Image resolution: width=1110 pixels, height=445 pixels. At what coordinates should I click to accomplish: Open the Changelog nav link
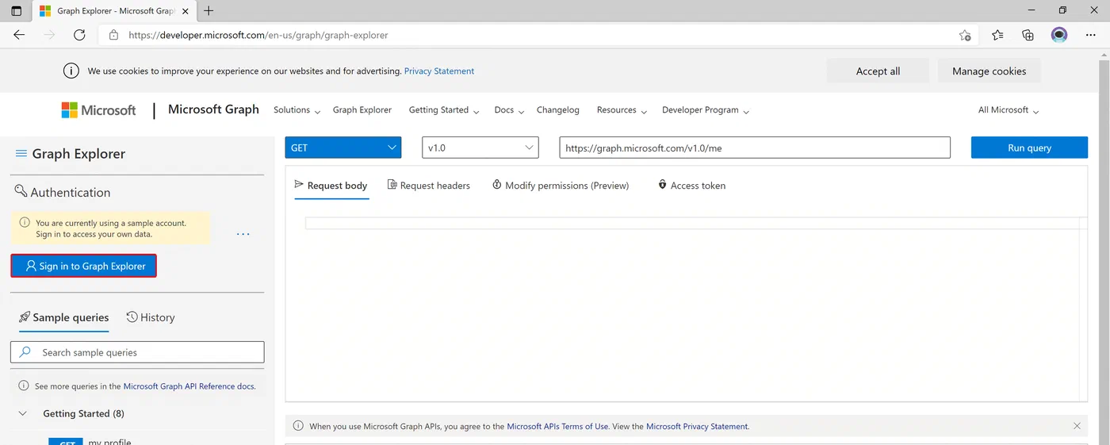(558, 110)
